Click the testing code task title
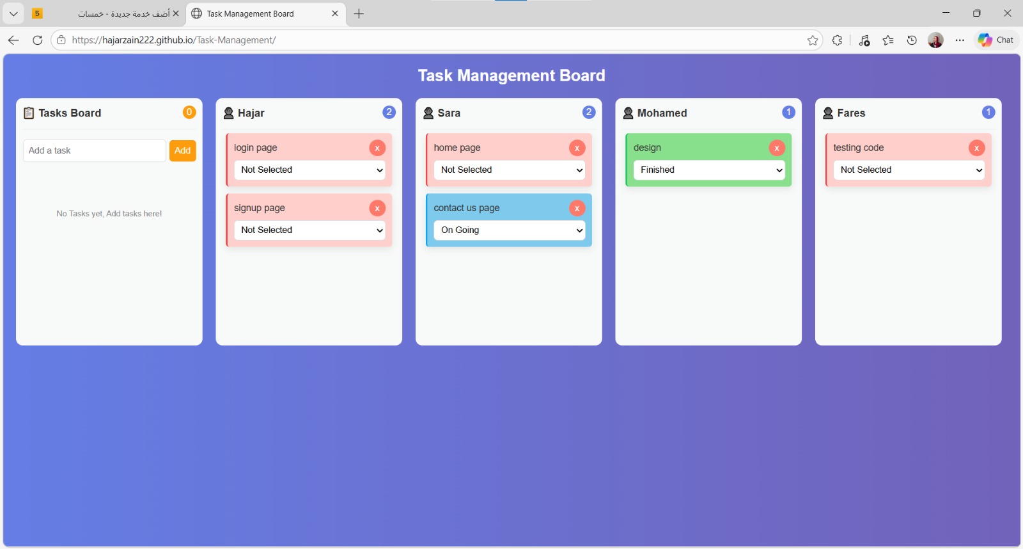 (859, 148)
